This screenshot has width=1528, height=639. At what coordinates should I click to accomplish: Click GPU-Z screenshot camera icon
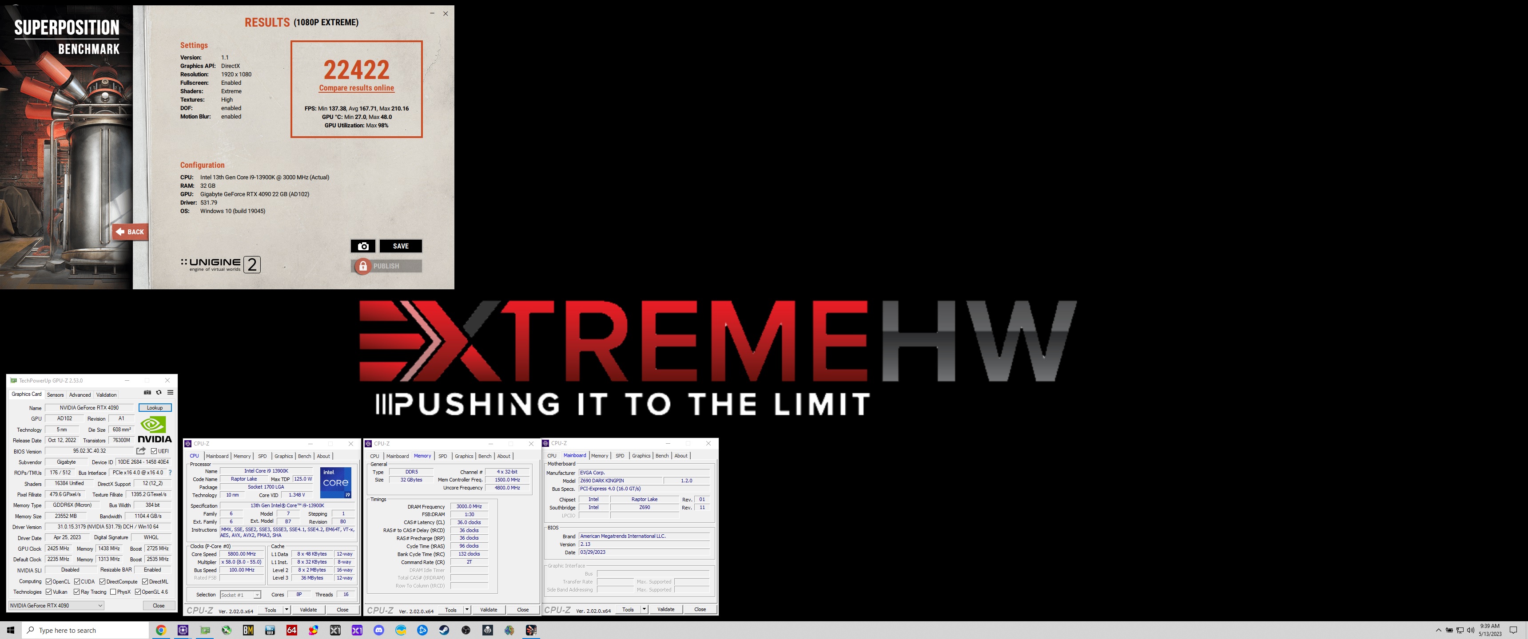[147, 392]
